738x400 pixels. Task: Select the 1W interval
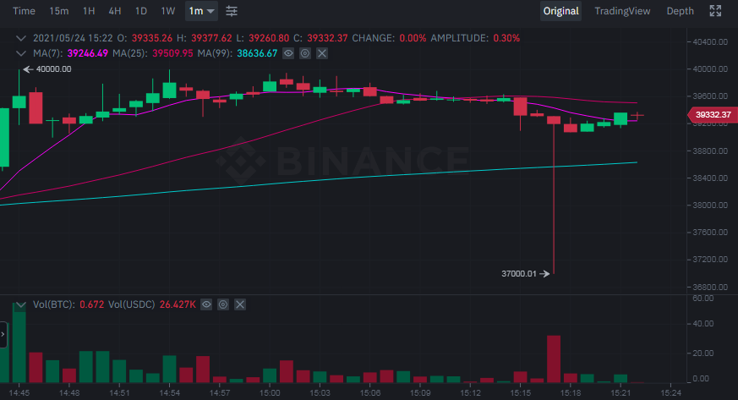(168, 11)
